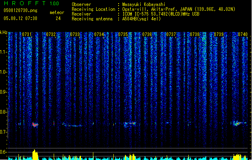This screenshot has width=252, height=160.
Task: Click the 0736 time marker
Action: 147,34
